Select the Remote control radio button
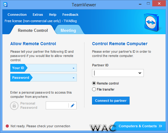This screenshot has height=133, width=168. (x=94, y=83)
